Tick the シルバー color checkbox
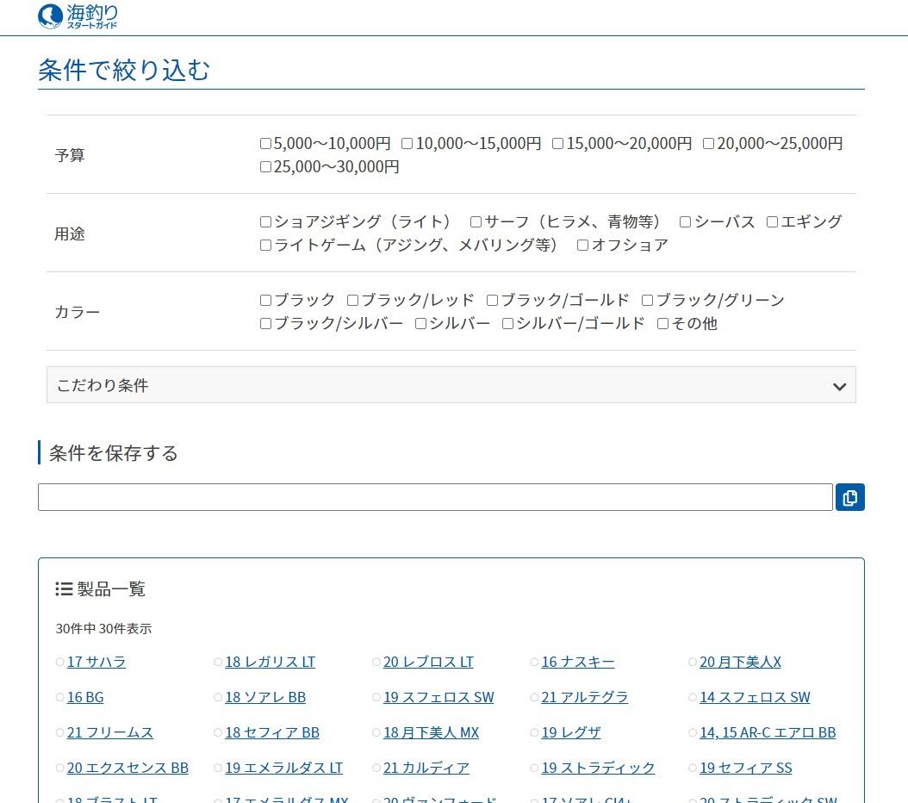The image size is (908, 803). (x=420, y=323)
